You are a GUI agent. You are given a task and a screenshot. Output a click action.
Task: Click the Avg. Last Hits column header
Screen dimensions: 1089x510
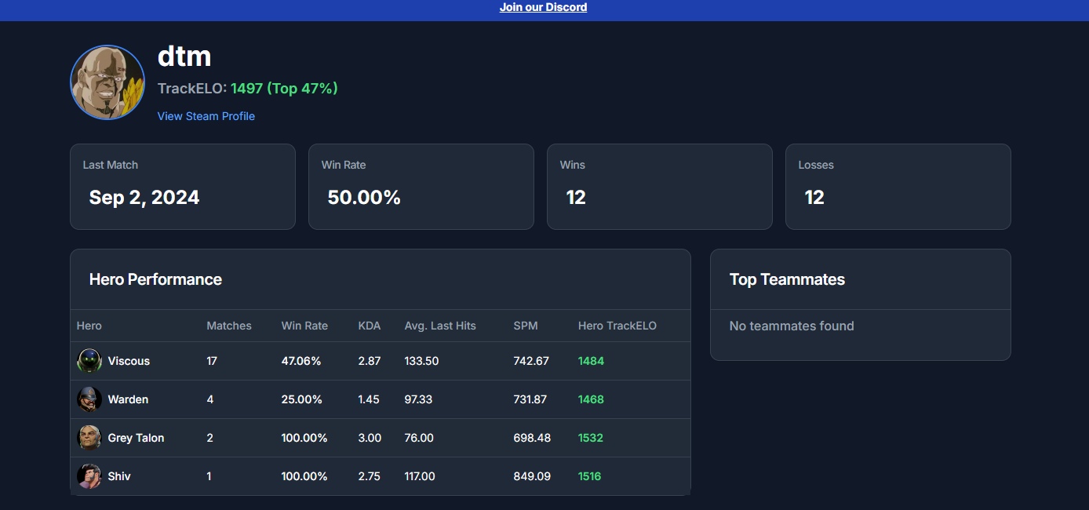[440, 326]
